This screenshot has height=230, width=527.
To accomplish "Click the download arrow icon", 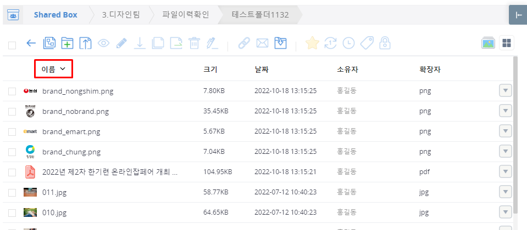I will click(x=140, y=43).
